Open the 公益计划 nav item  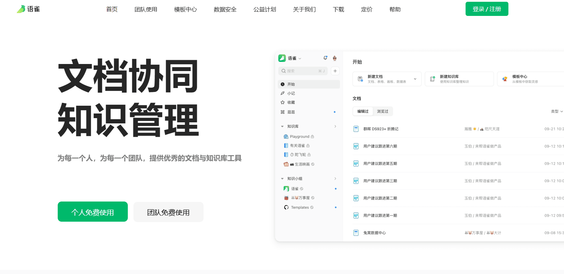click(265, 10)
